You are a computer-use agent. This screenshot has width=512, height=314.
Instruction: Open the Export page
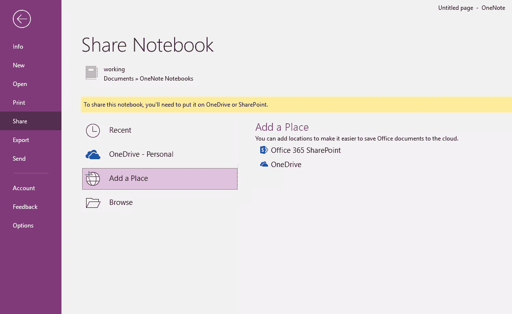tap(21, 140)
